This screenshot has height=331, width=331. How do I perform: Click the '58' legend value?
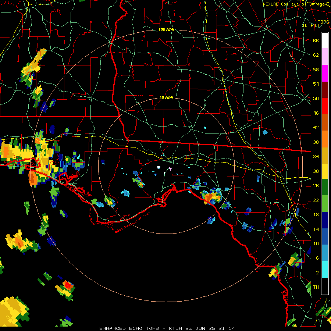(316, 70)
